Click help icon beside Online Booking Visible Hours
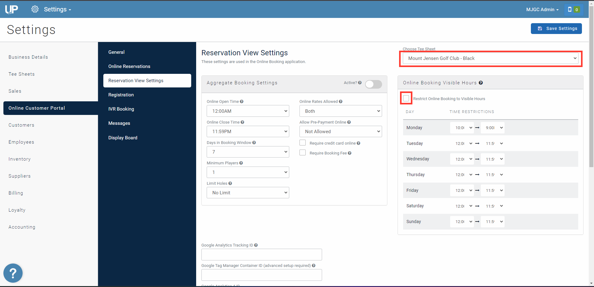The image size is (594, 287). (x=481, y=83)
